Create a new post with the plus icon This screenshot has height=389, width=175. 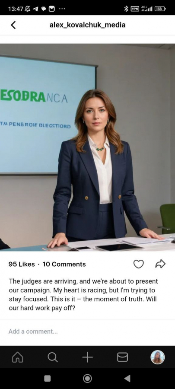click(x=87, y=357)
